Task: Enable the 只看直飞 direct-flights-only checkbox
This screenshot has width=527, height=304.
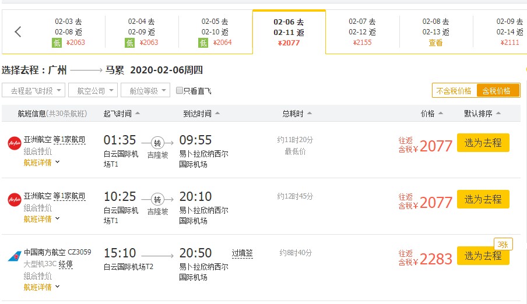Action: click(180, 91)
